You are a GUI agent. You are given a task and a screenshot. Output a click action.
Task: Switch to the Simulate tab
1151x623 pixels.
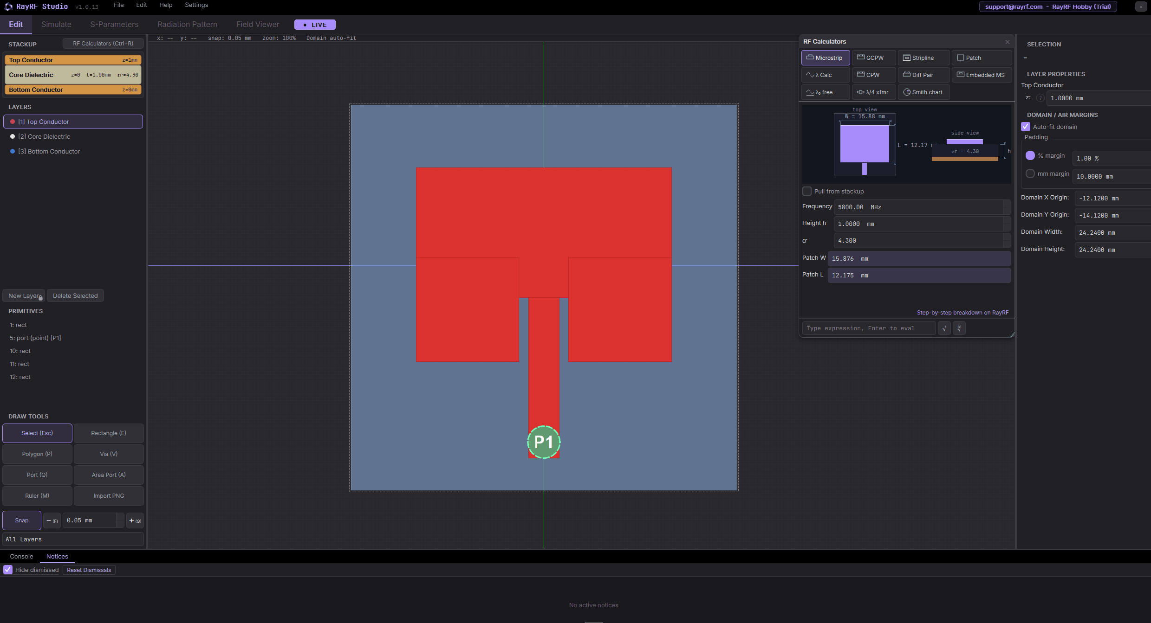click(56, 25)
